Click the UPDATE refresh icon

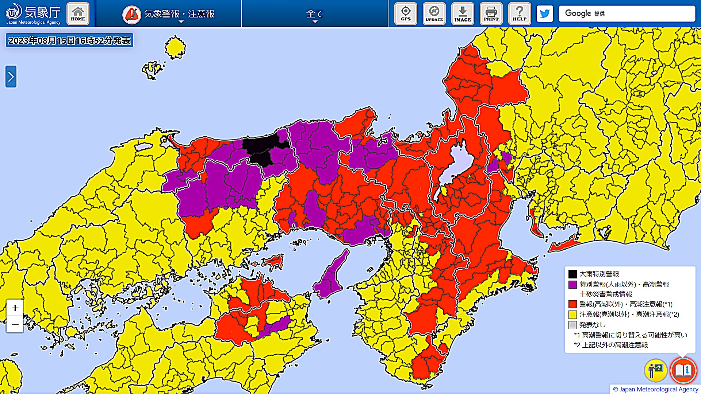point(434,14)
